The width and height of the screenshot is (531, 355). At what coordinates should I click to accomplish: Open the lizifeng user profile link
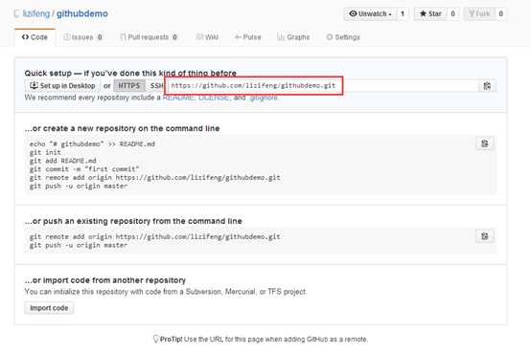[x=36, y=13]
